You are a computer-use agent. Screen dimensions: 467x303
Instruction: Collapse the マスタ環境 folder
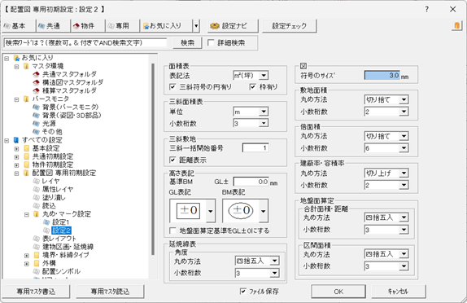(16, 66)
